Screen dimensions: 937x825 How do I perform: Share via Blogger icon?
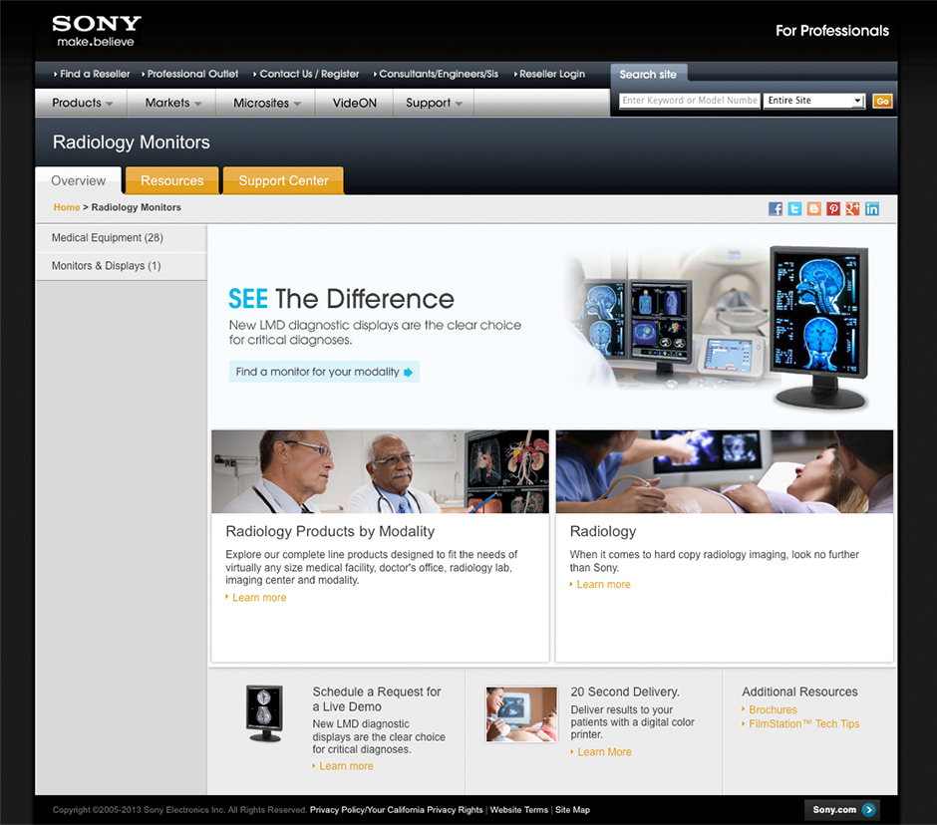(x=814, y=208)
